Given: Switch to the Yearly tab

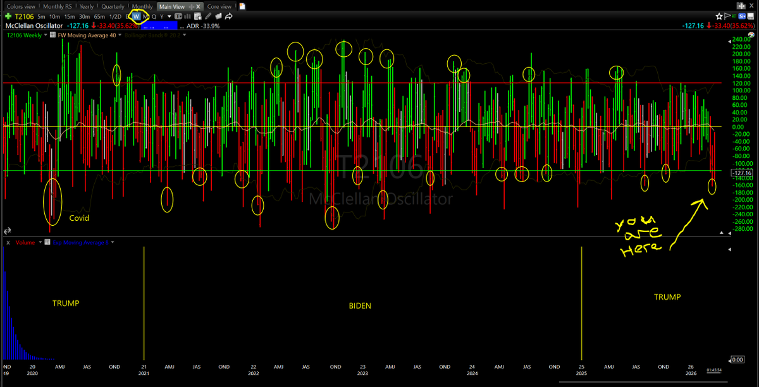Looking at the screenshot, I should coord(87,6).
